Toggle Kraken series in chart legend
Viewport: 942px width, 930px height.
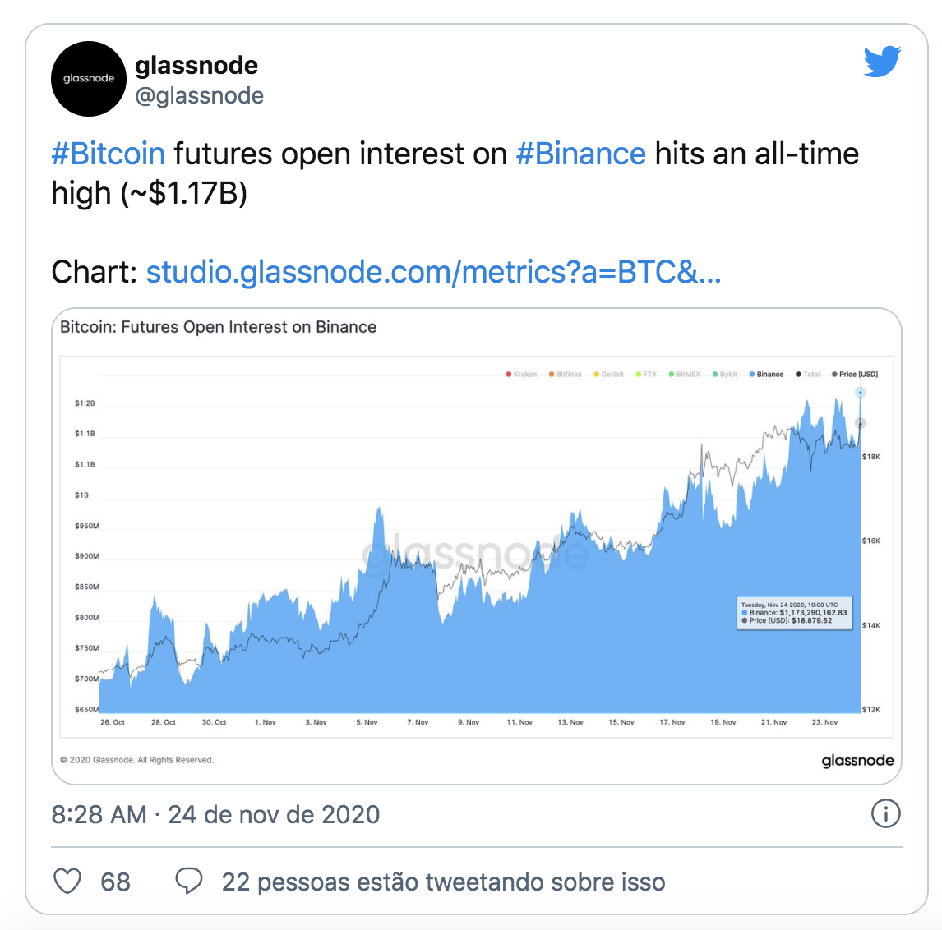[x=521, y=374]
